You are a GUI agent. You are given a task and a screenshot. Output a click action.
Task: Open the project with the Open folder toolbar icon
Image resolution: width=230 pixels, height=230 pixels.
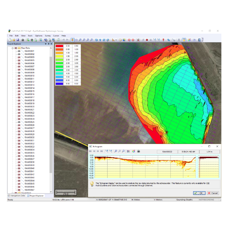coord(14,40)
